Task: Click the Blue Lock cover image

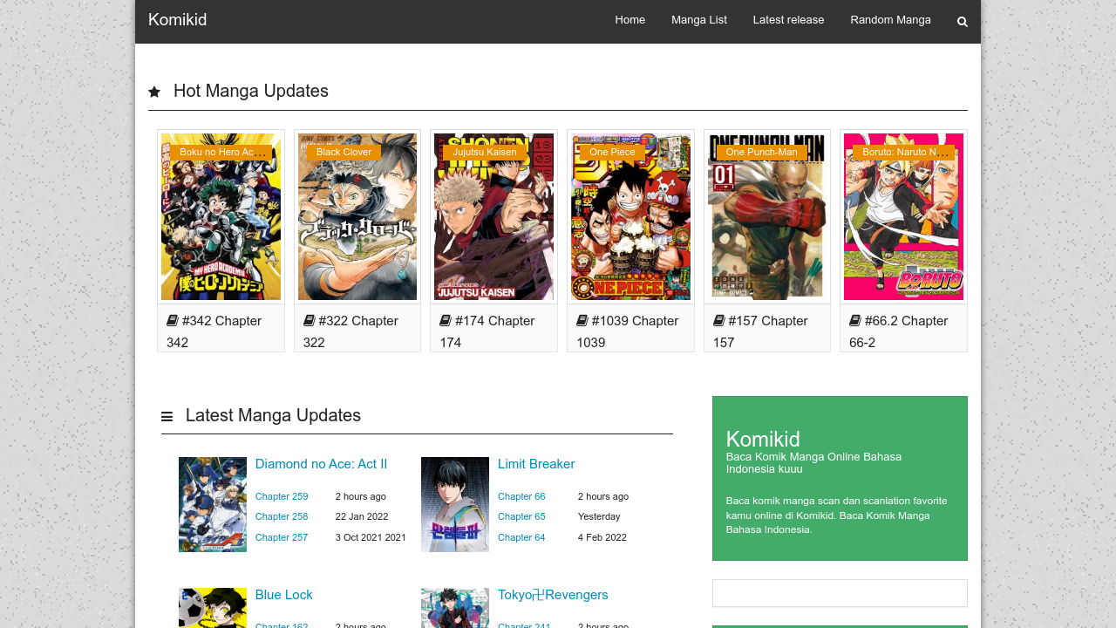Action: 213,608
